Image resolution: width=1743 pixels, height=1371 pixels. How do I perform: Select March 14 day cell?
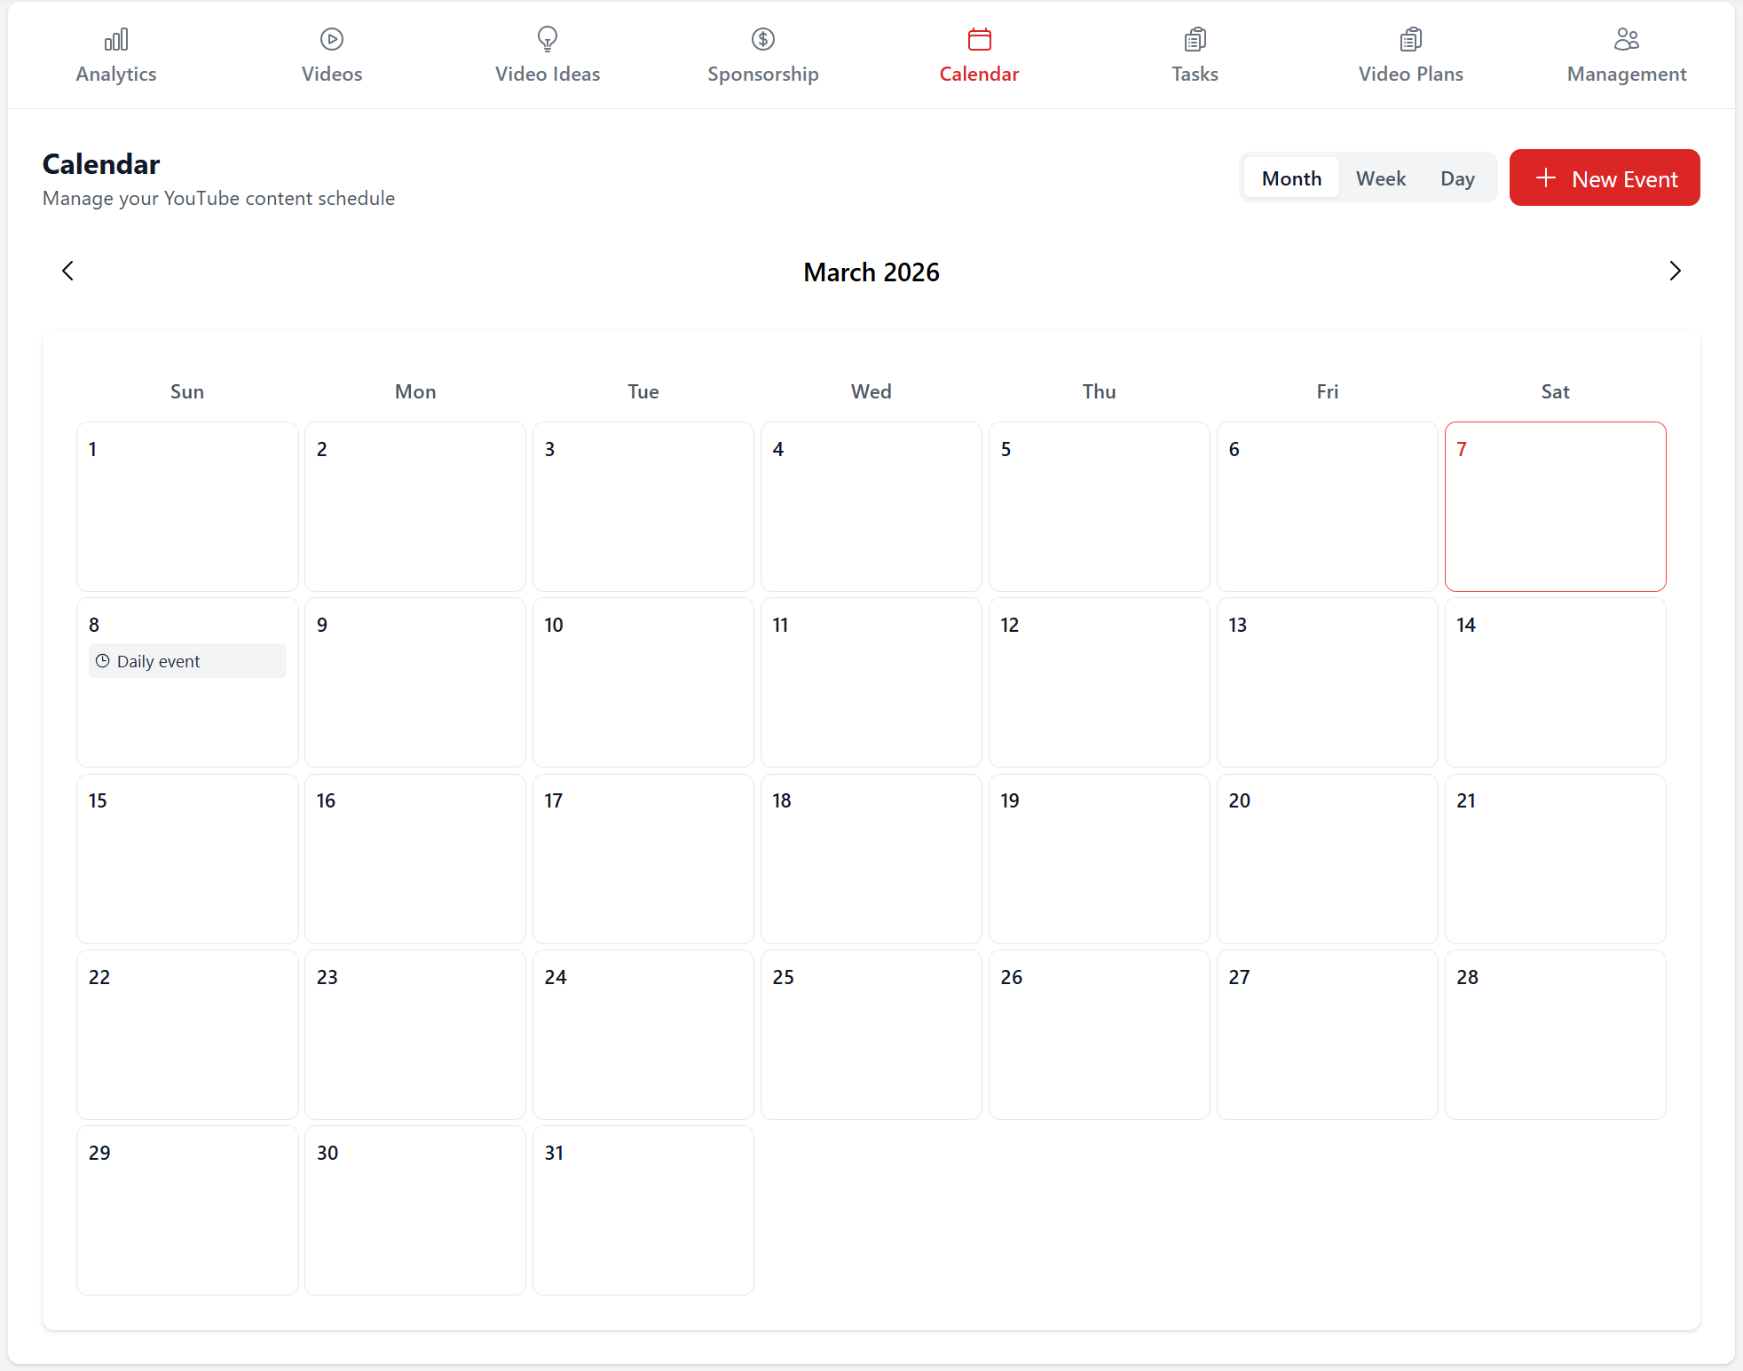tap(1555, 682)
